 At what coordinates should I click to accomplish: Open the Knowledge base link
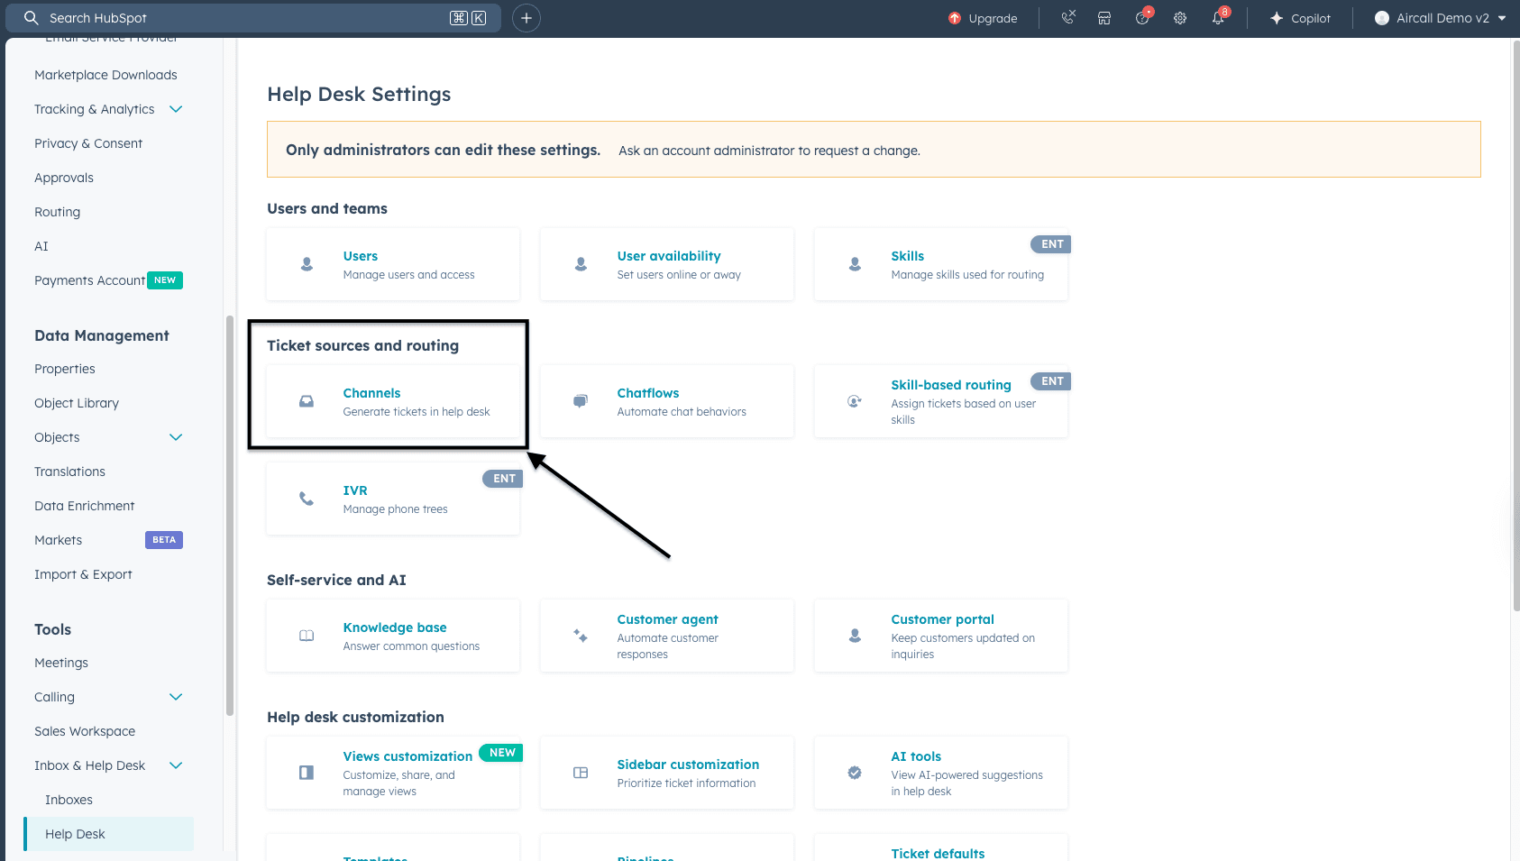pyautogui.click(x=395, y=627)
